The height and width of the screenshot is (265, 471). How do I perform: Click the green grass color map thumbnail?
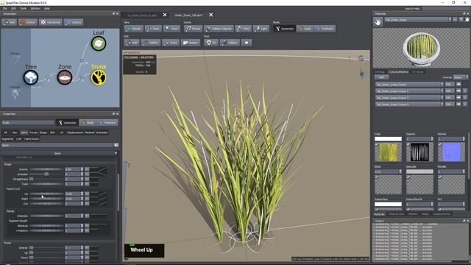[388, 152]
